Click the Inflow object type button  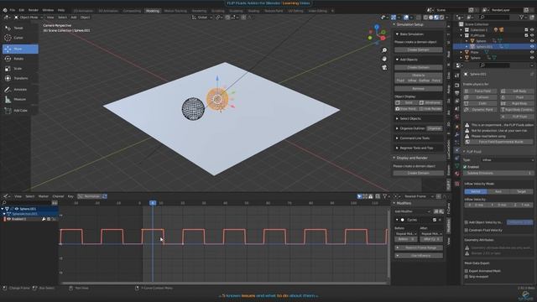click(x=412, y=81)
